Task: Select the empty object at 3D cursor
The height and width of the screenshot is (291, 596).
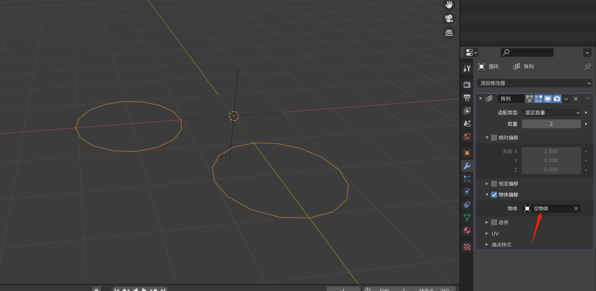Action: [x=234, y=116]
